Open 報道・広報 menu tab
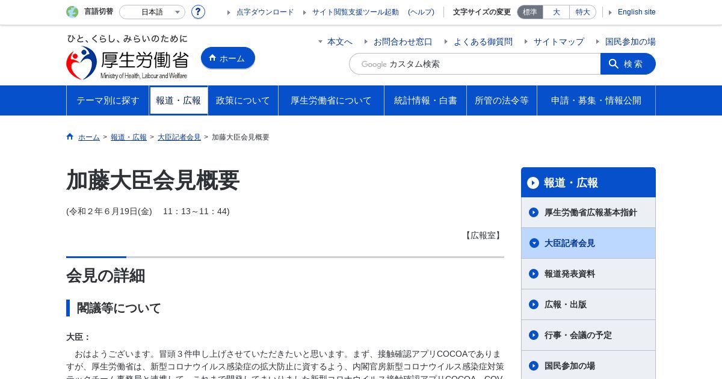 179,100
